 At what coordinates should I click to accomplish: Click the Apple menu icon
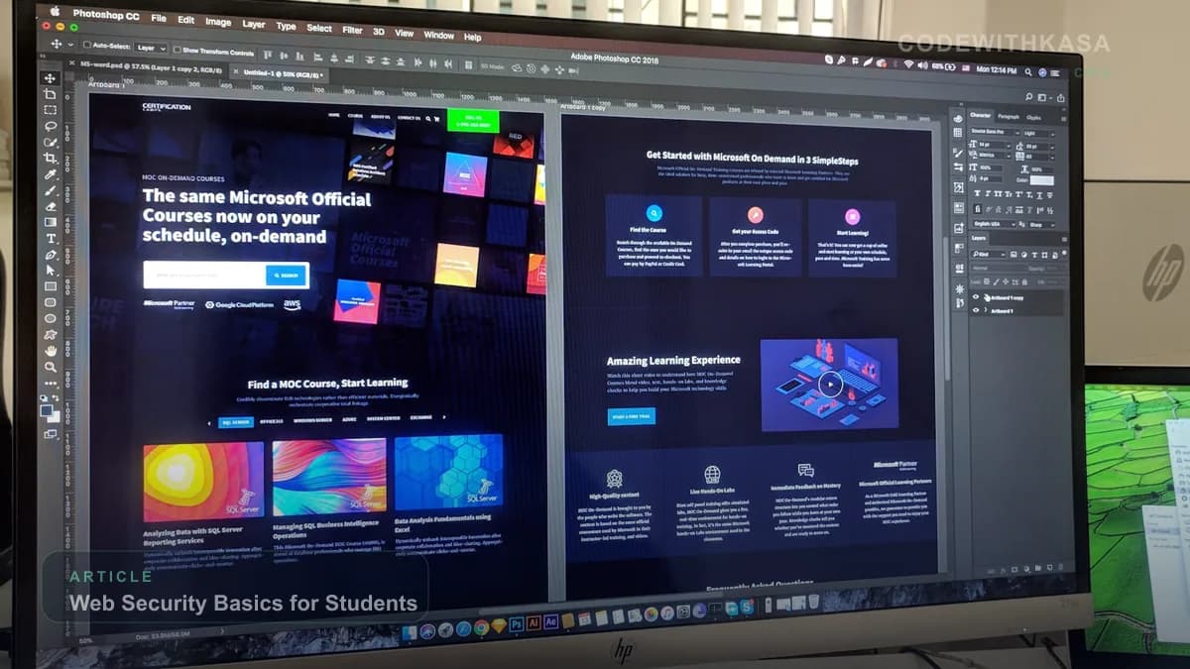pyautogui.click(x=55, y=11)
